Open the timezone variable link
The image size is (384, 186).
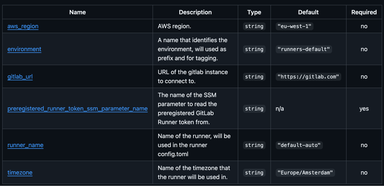[20, 173]
